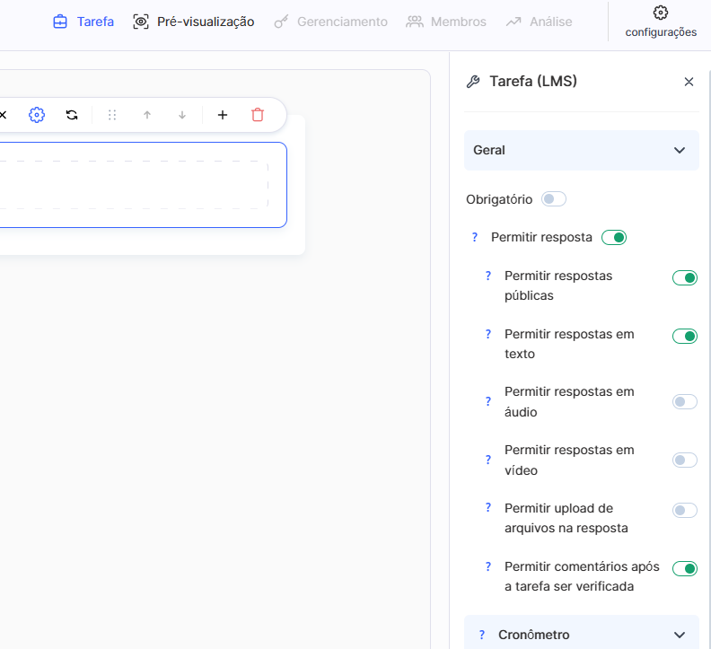Screen dimensions: 711x649
Task: Open the Pré-visualização tab
Action: (x=194, y=22)
